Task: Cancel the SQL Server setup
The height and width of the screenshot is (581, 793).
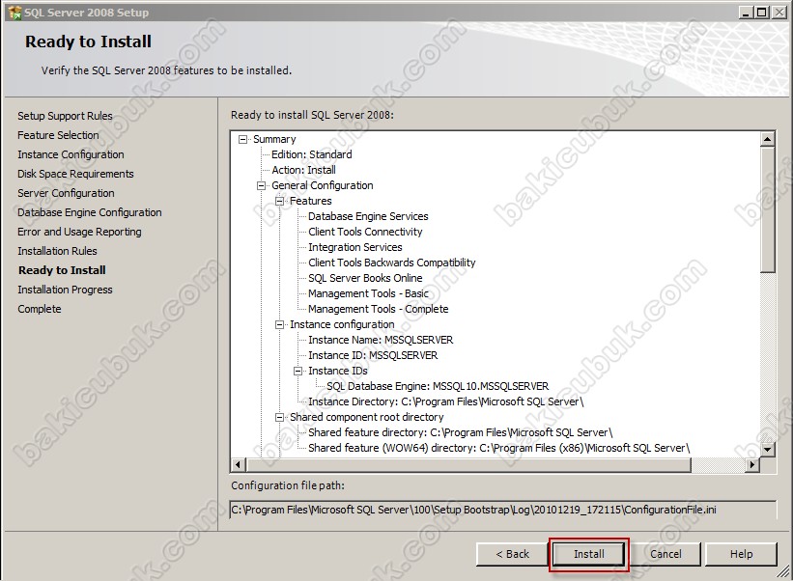Action: (666, 554)
